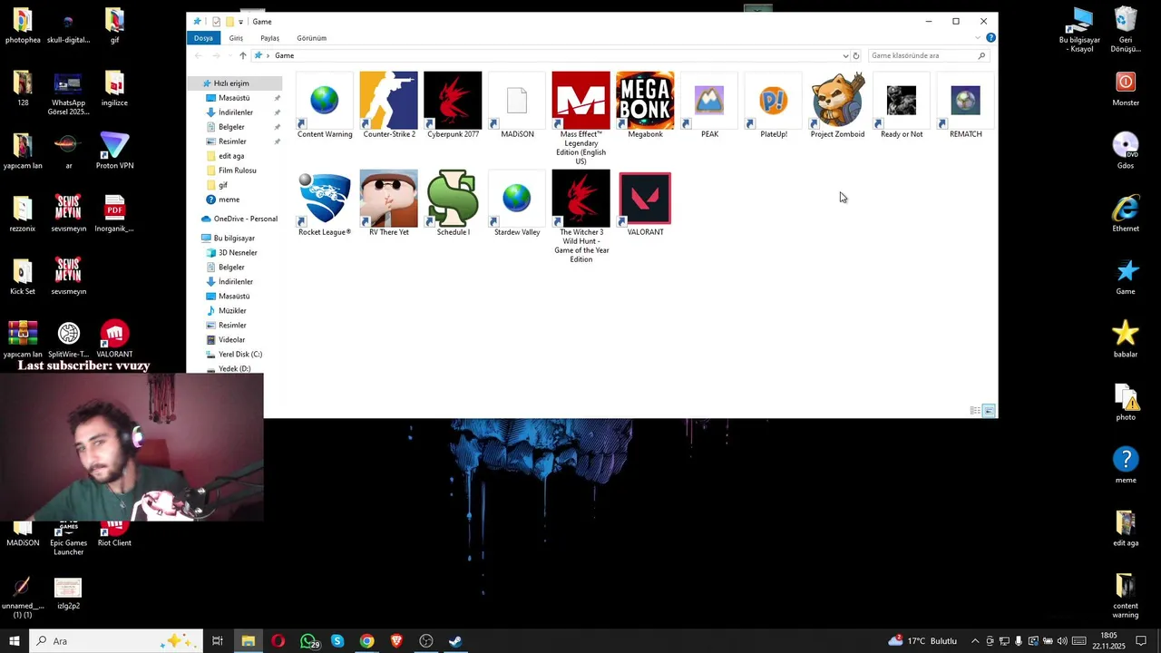This screenshot has width=1161, height=653.
Task: Open the Görünüm ribbon tab
Action: click(311, 38)
